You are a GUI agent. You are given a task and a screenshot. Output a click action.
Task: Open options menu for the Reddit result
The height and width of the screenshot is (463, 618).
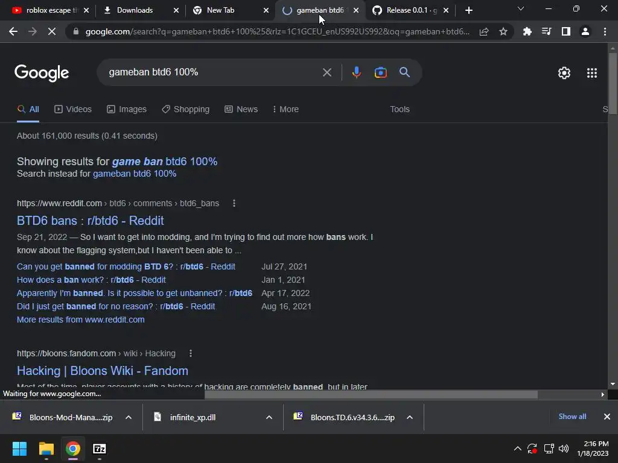(x=234, y=203)
